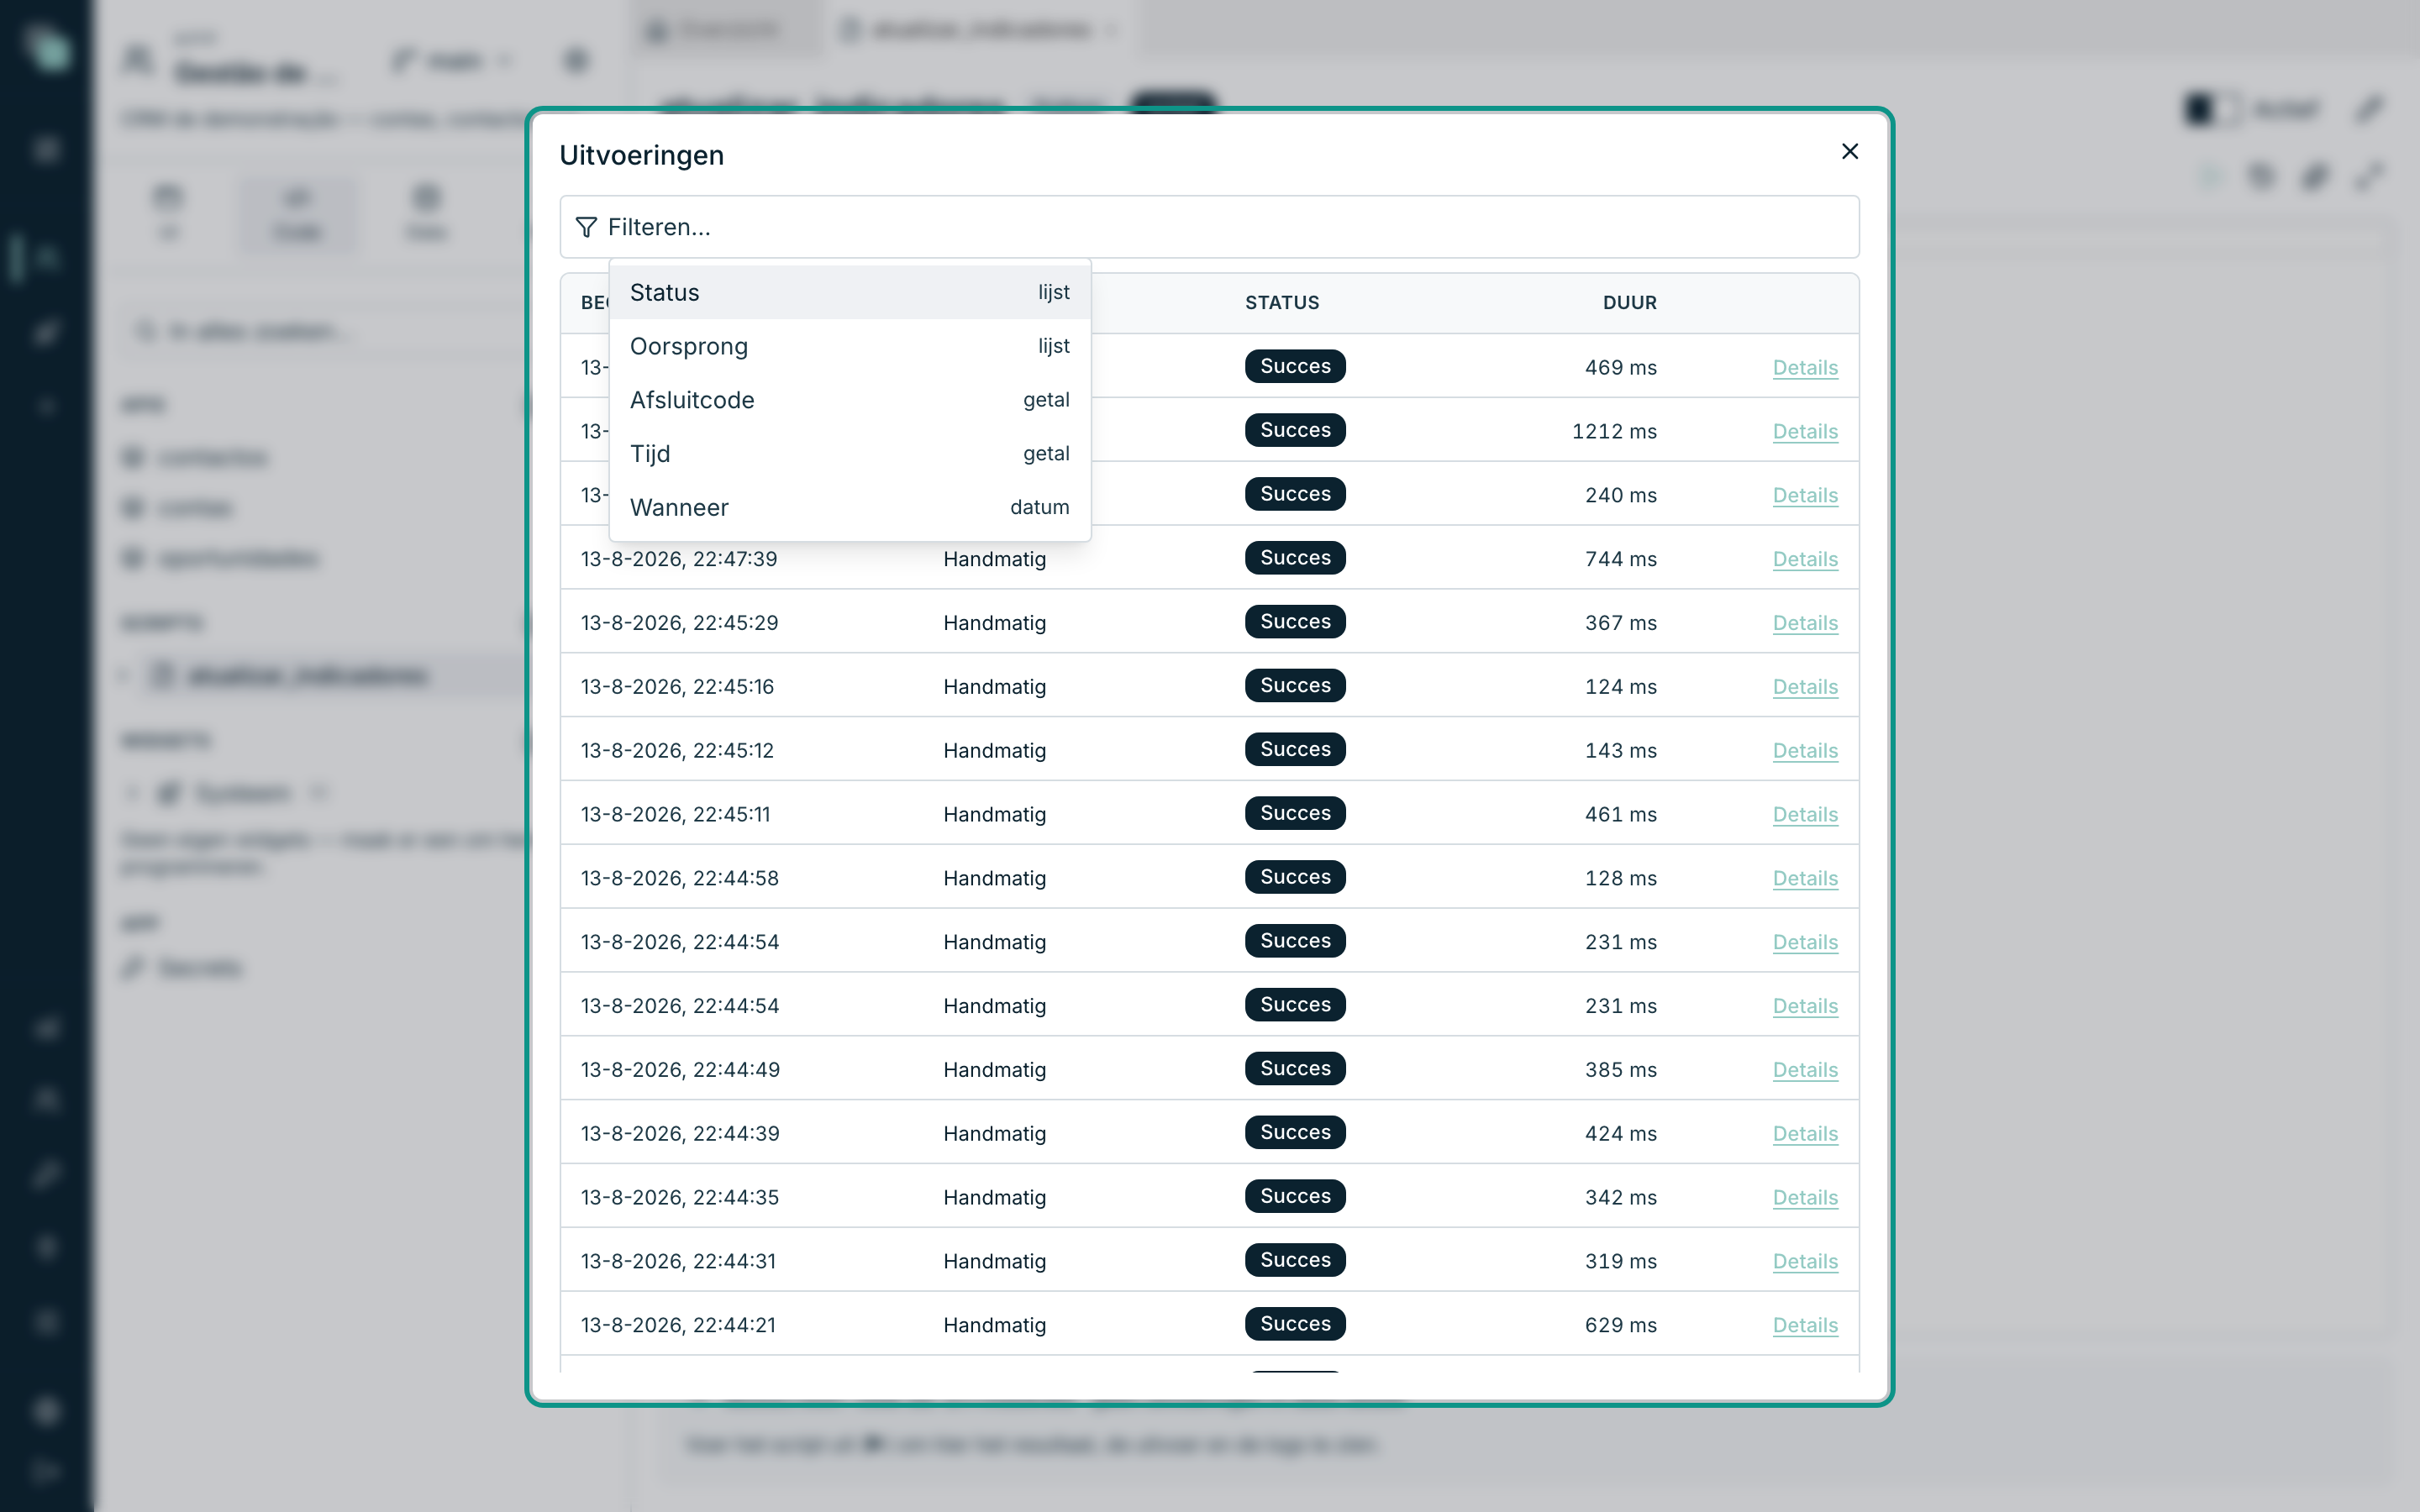
Task: Select timestamp 13-8-2026, 22:45:11
Action: coord(676,815)
